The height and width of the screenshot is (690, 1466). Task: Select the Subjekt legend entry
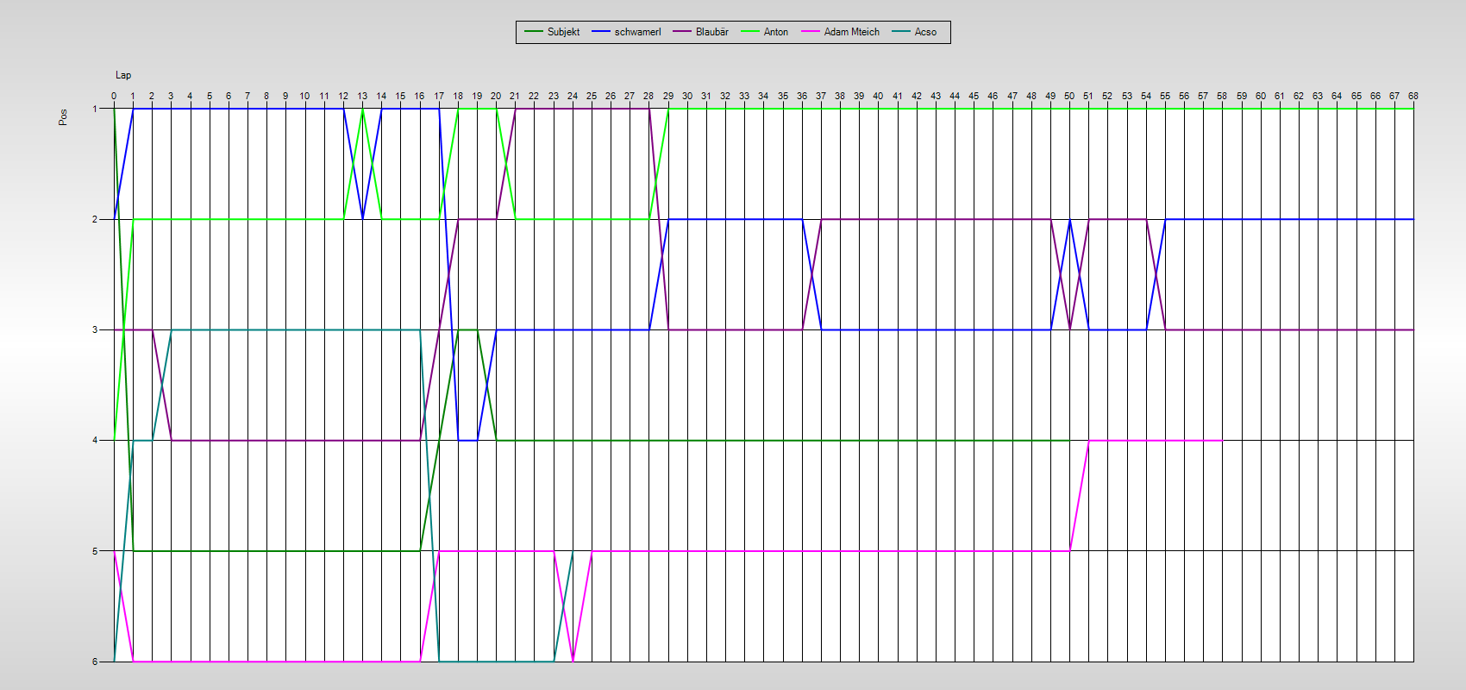point(552,32)
